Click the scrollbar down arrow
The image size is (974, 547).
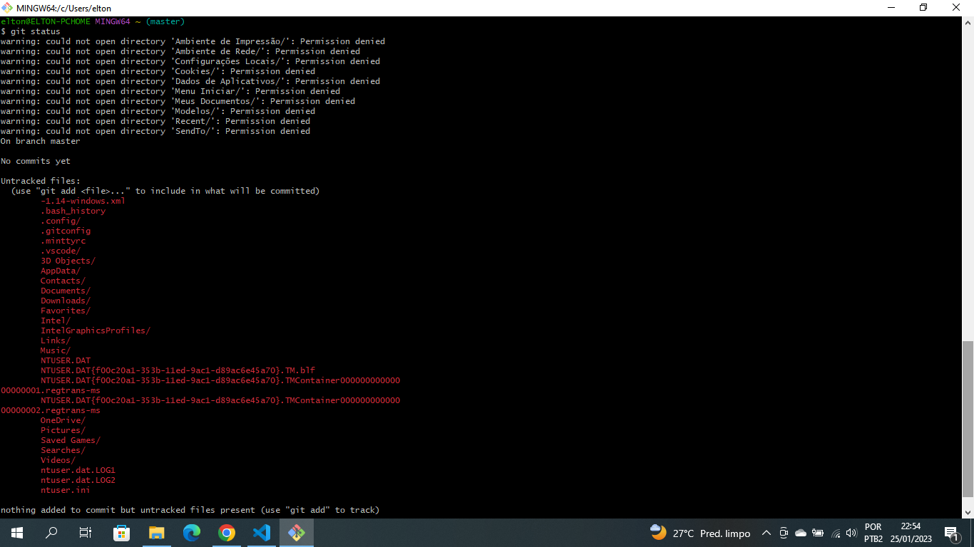pyautogui.click(x=968, y=513)
